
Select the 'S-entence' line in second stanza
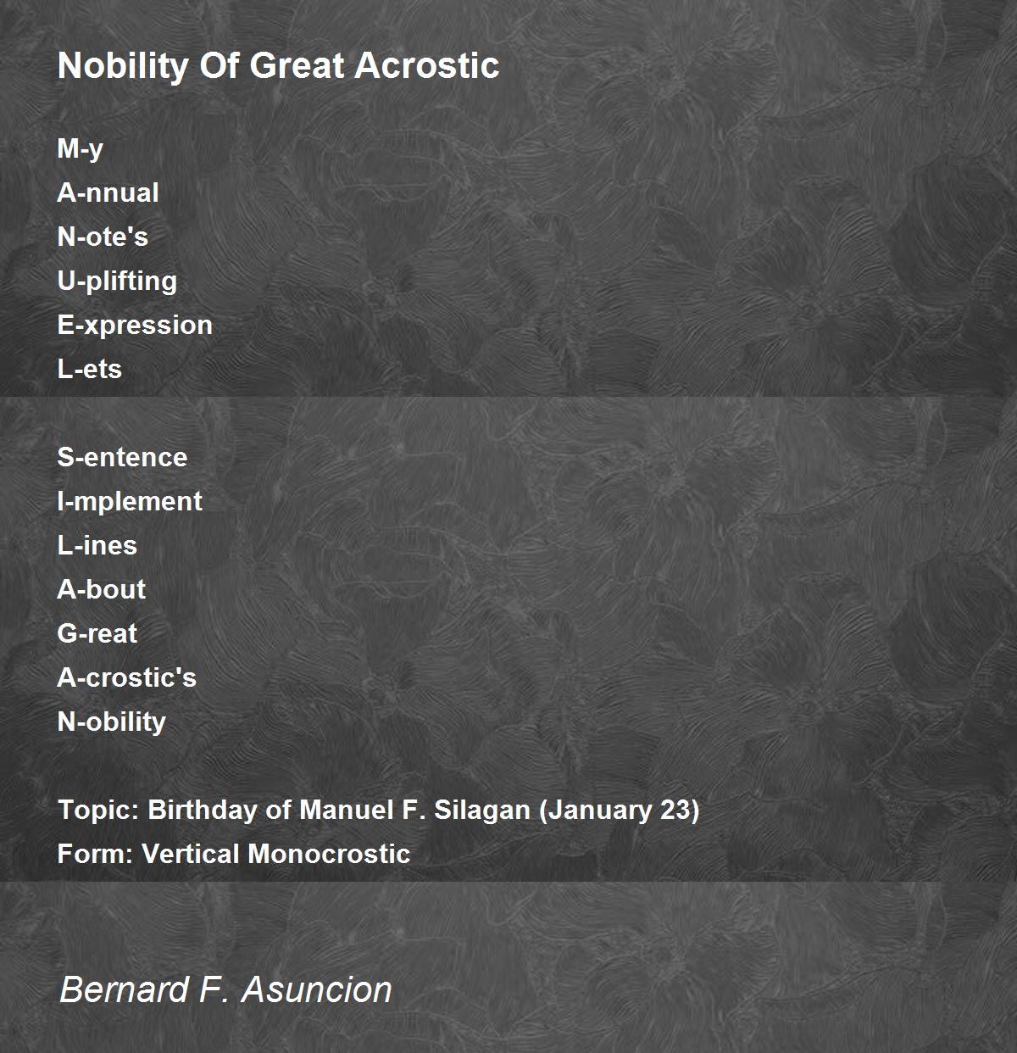[x=122, y=458]
